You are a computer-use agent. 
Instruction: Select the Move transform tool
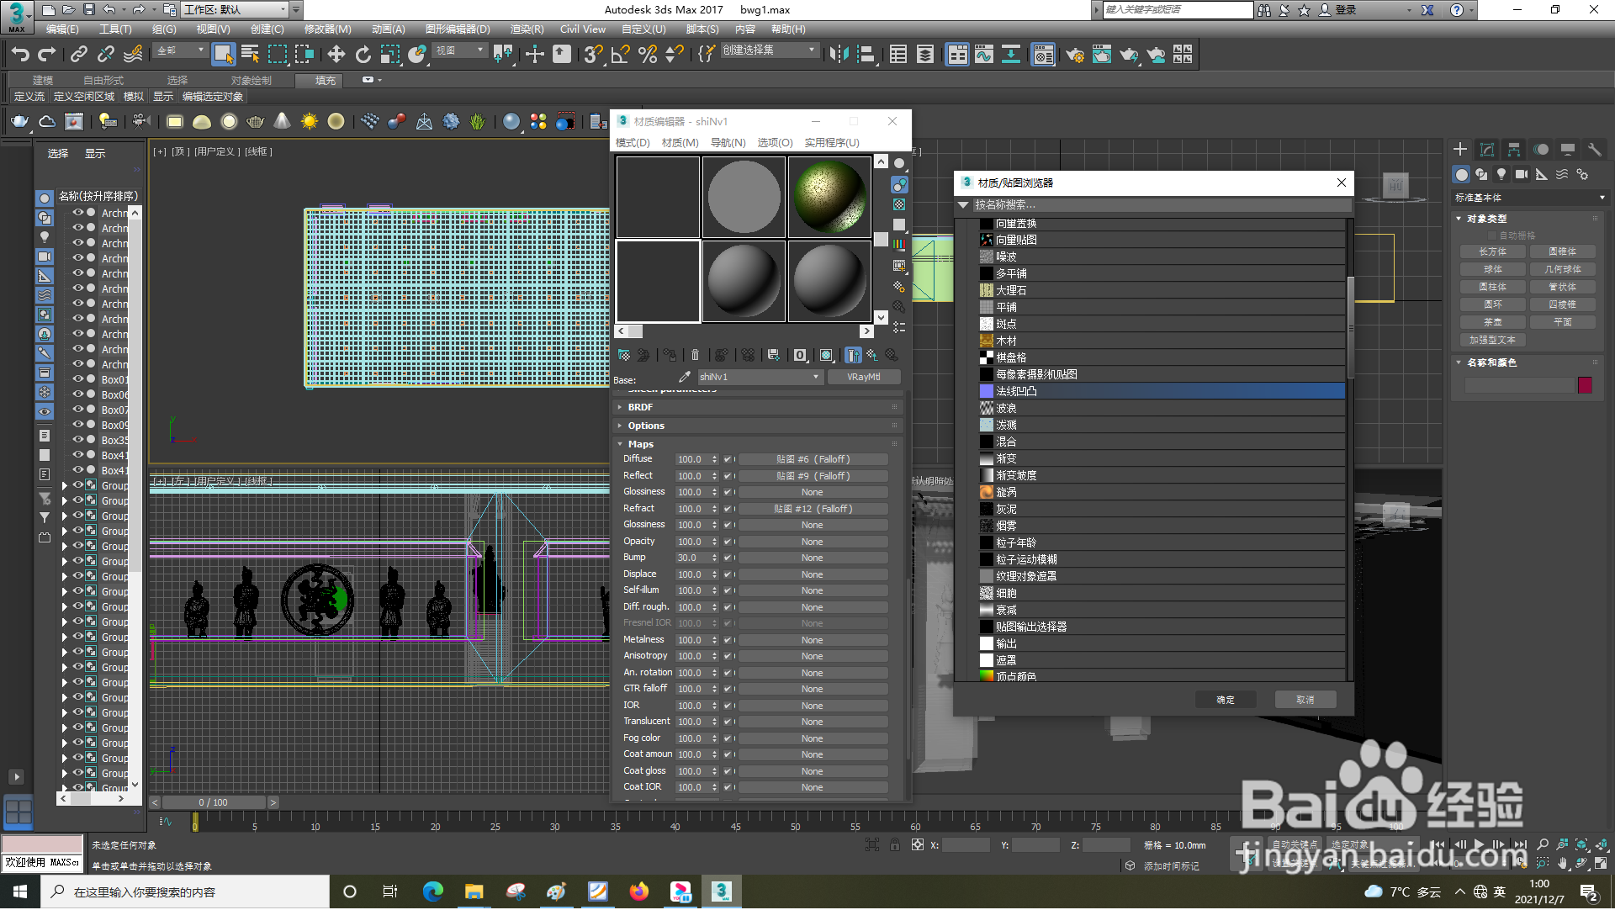[336, 55]
